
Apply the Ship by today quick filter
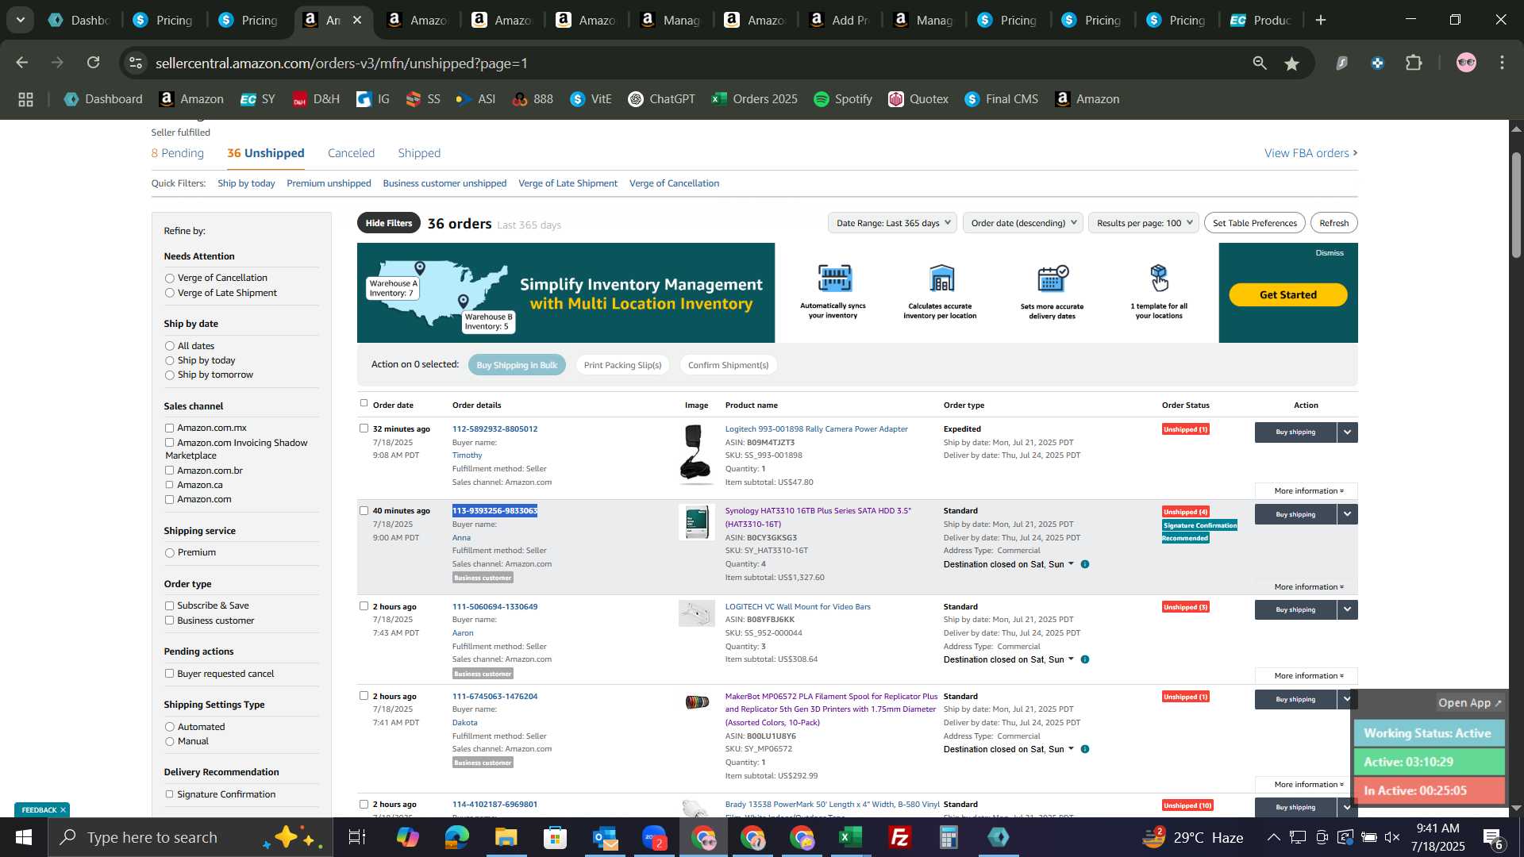point(246,183)
